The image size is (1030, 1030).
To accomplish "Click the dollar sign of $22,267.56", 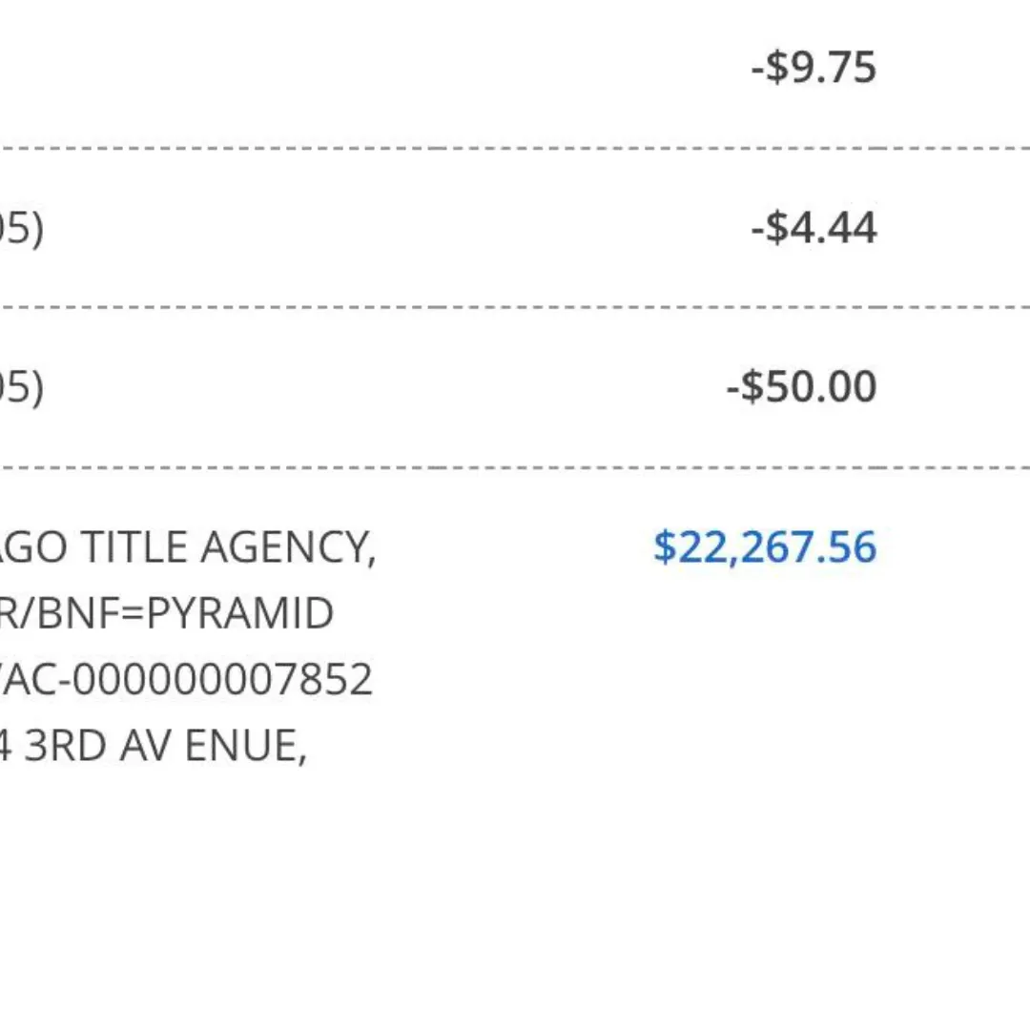I will click(665, 547).
